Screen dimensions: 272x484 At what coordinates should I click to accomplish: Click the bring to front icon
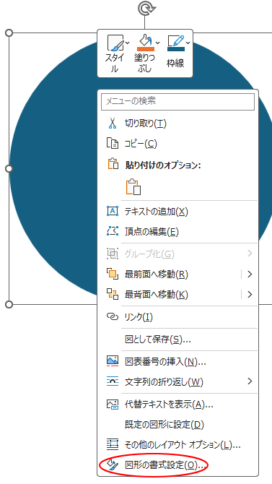pyautogui.click(x=113, y=274)
